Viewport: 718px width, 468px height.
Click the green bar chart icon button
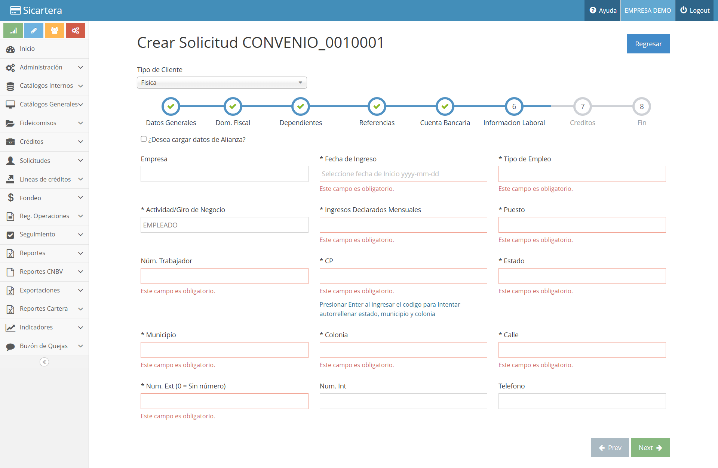click(13, 30)
